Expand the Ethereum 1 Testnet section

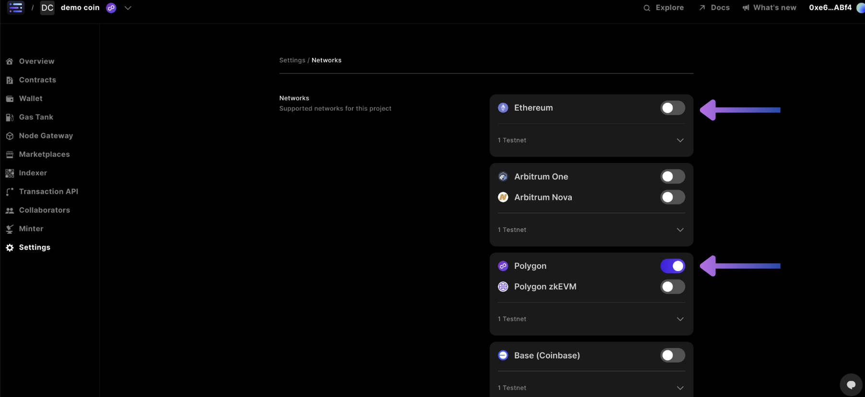[680, 140]
